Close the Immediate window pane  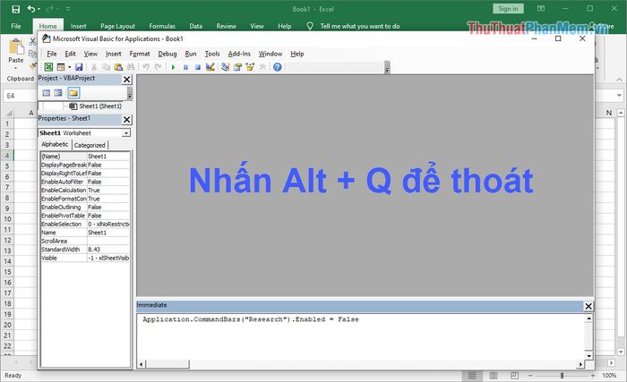588,306
